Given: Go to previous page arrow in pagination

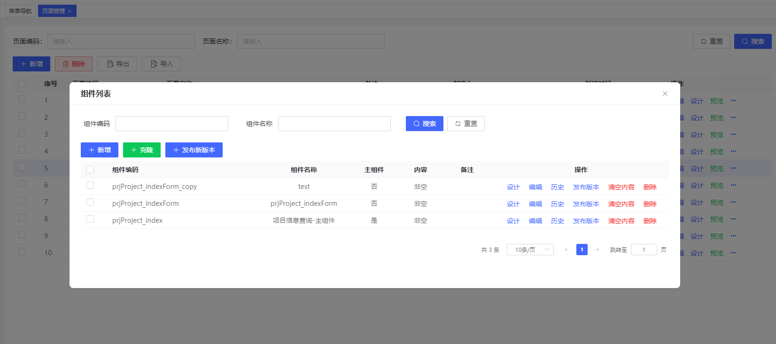Looking at the screenshot, I should pos(567,250).
